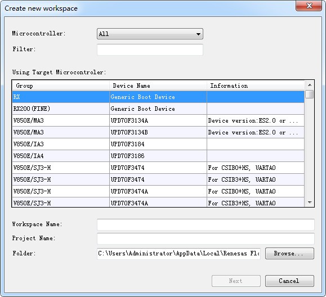Choose the V850E/IA3 UPD70F3184 row
Image resolution: width=326 pixels, height=297 pixels.
[158, 144]
